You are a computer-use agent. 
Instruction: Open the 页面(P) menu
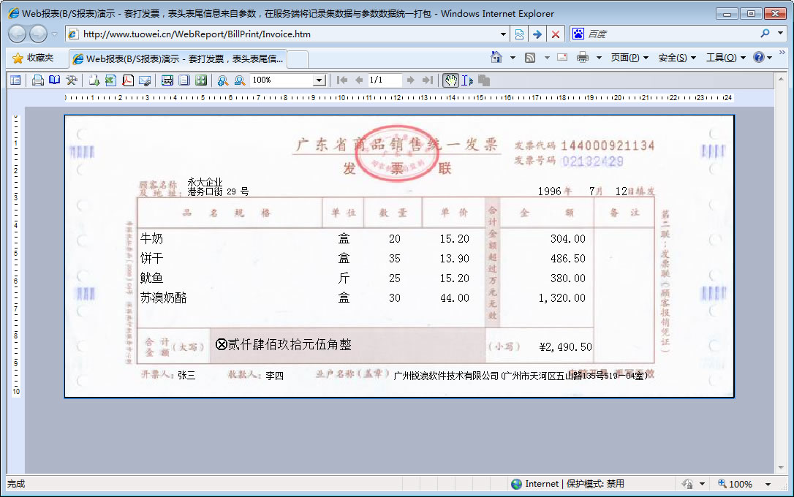click(x=629, y=58)
